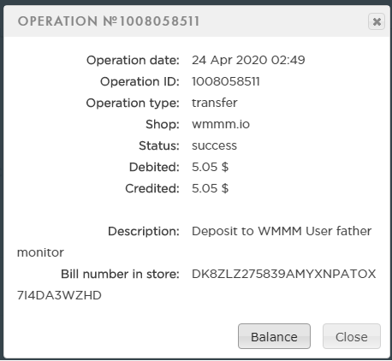Viewport: 392px width, 361px height.
Task: Close the dialog with the X icon
Action: 377,21
